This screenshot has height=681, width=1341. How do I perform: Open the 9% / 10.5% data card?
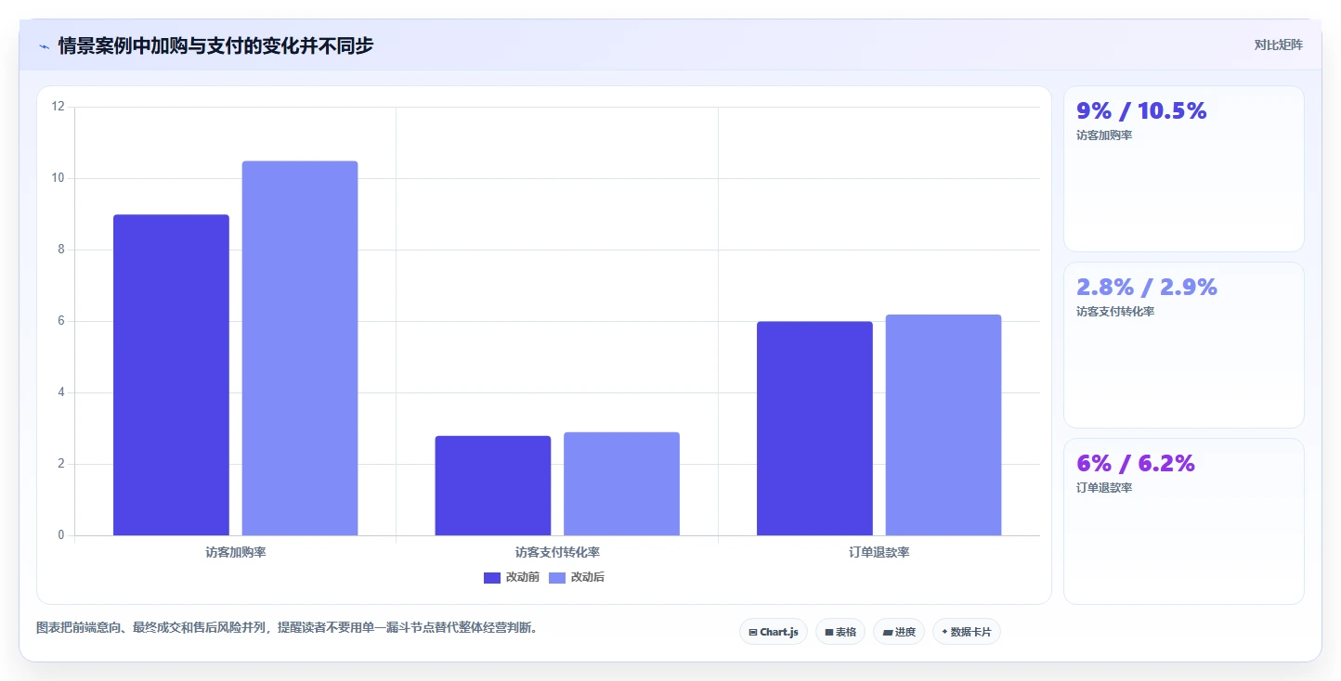(x=1183, y=169)
